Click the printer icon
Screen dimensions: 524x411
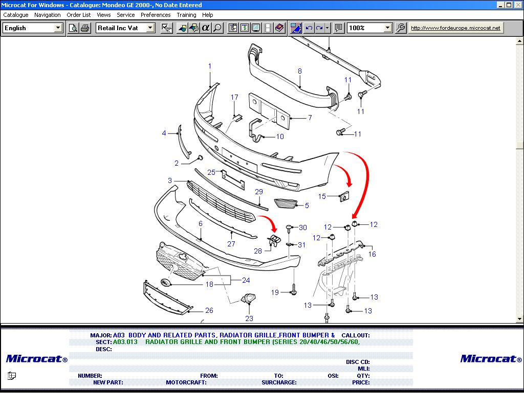85,28
